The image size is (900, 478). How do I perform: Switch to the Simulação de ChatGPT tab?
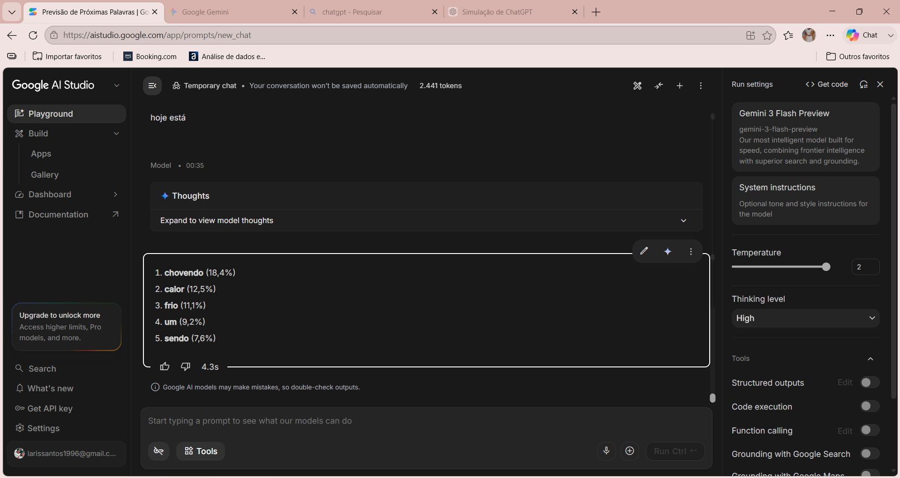(x=513, y=12)
